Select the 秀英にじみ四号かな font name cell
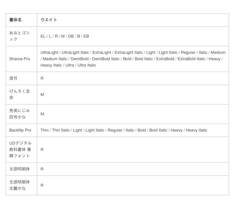Viewport: 236px width, 208px height. tap(20, 114)
